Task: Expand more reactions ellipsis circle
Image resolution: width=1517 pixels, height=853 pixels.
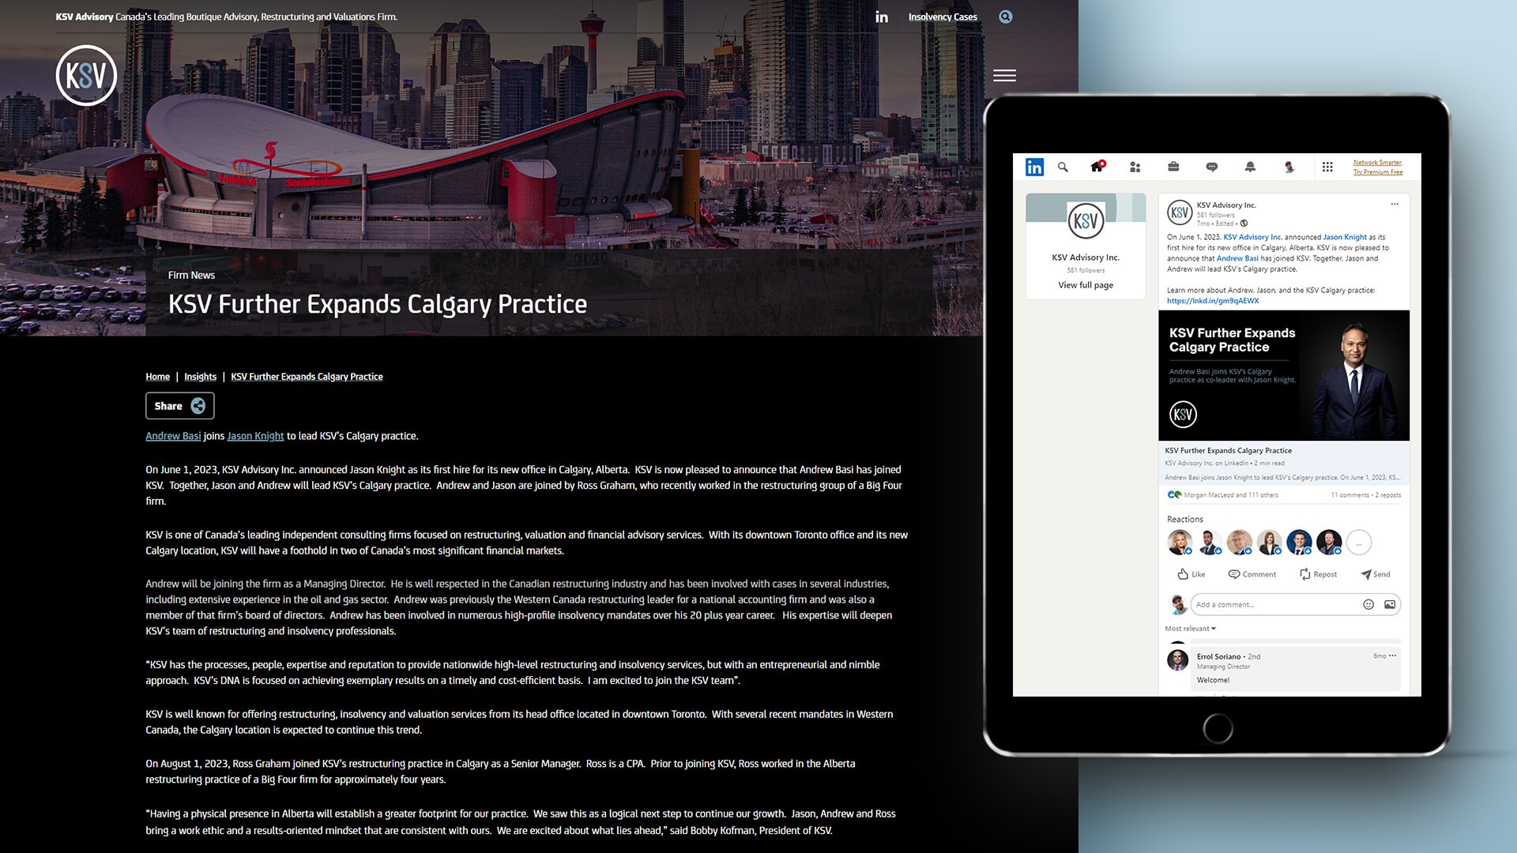Action: [1358, 543]
